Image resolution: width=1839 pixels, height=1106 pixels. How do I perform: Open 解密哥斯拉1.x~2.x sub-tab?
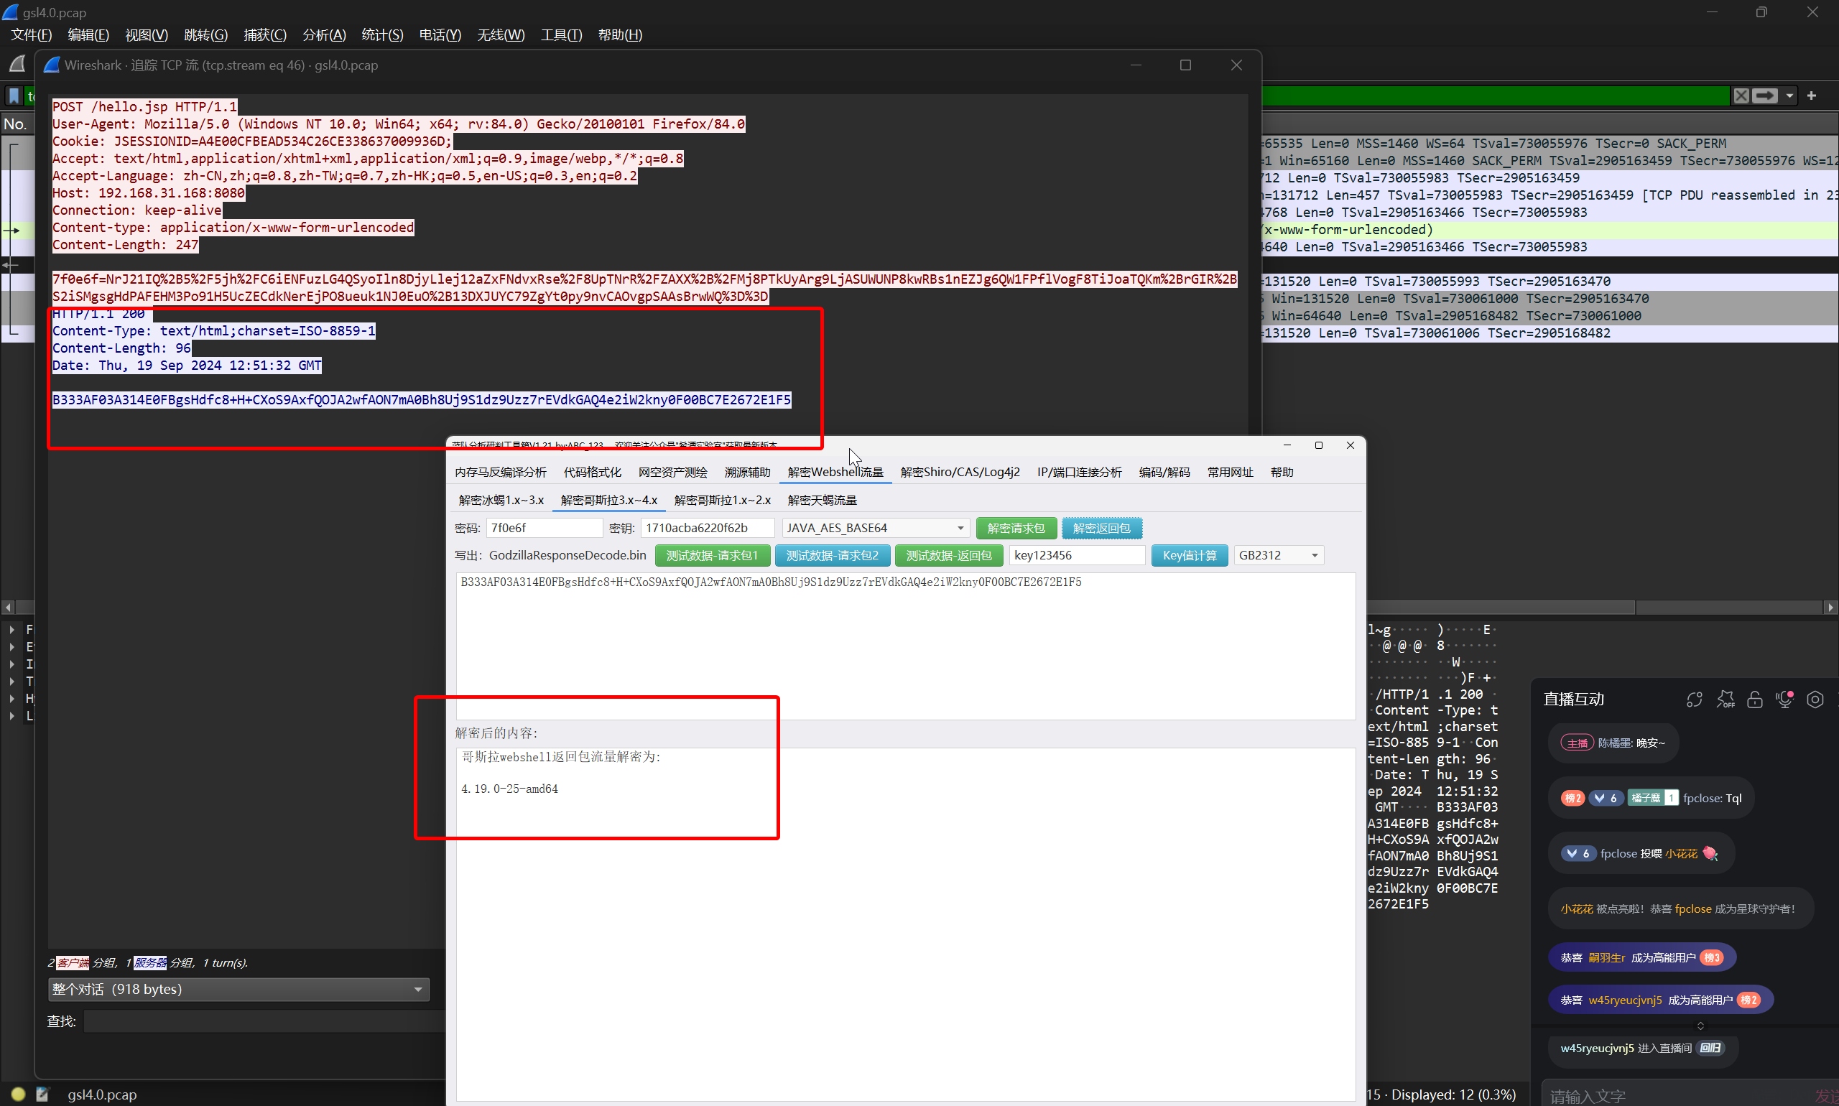pyautogui.click(x=723, y=500)
